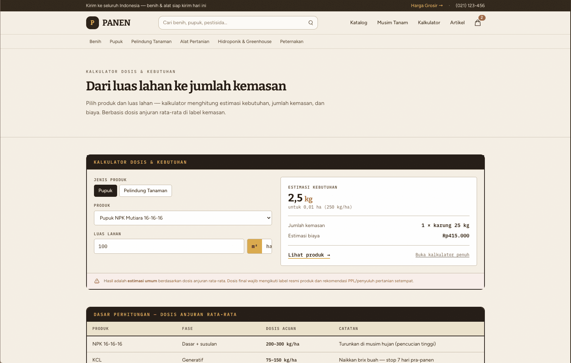Open Kalkulator in the top navigation

(x=429, y=23)
